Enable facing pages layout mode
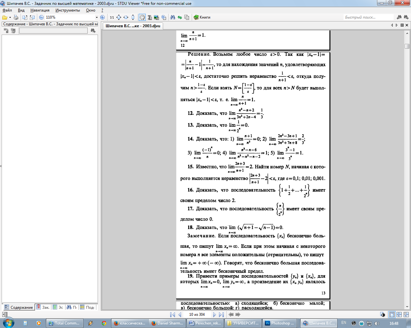411x328 pixels. 407,315
